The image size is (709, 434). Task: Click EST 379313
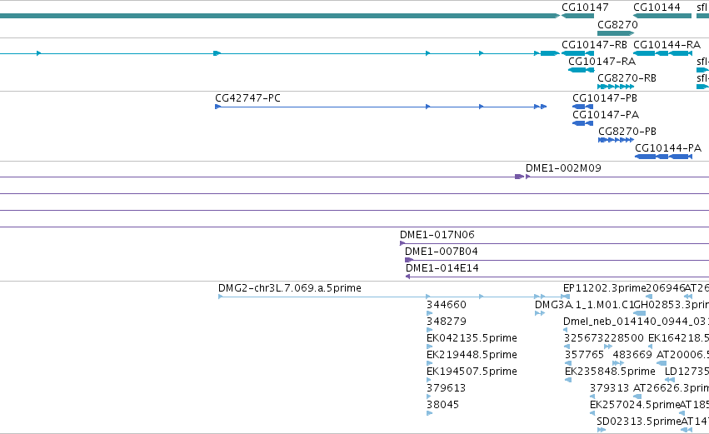pos(609,388)
